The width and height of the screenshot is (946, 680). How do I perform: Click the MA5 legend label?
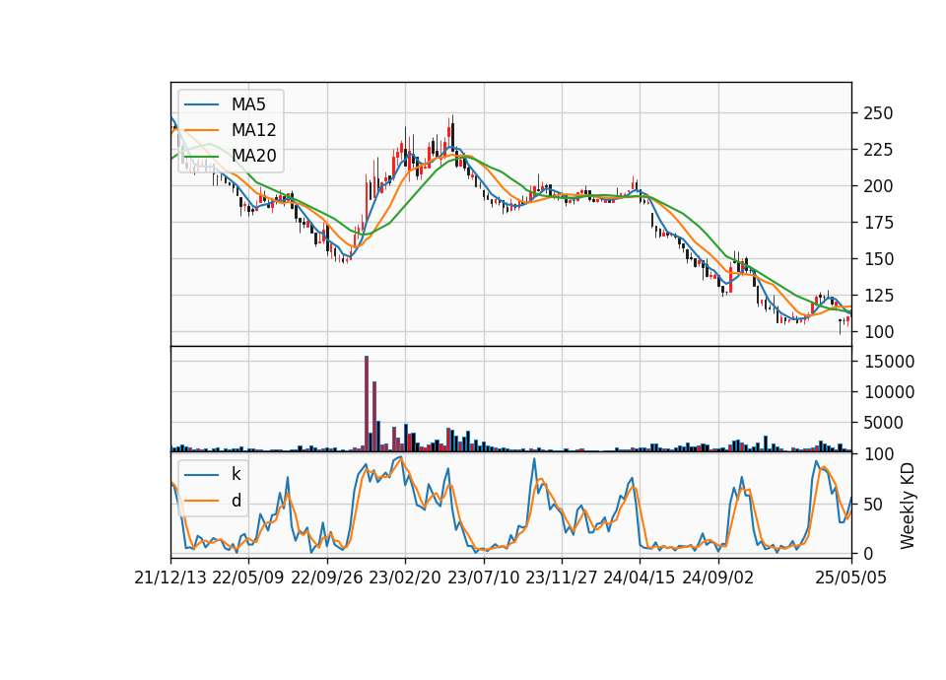tap(248, 104)
